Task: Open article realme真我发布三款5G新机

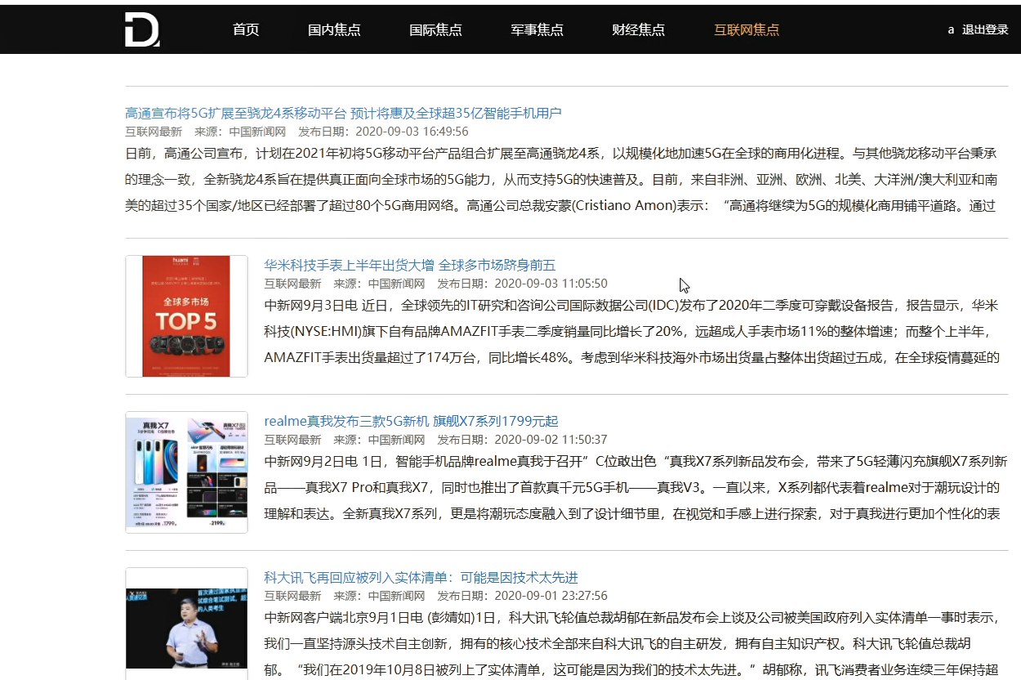Action: point(411,421)
